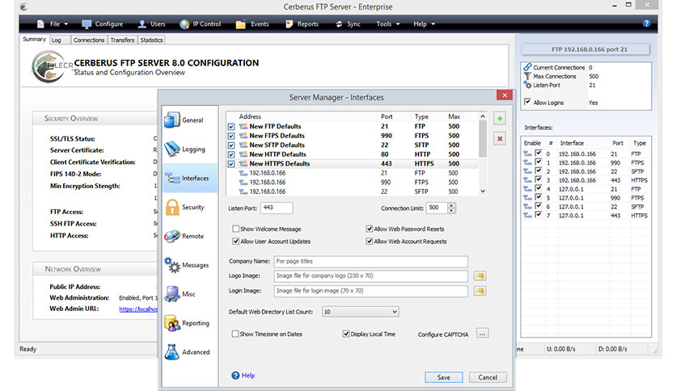Click the Save button

click(x=444, y=377)
